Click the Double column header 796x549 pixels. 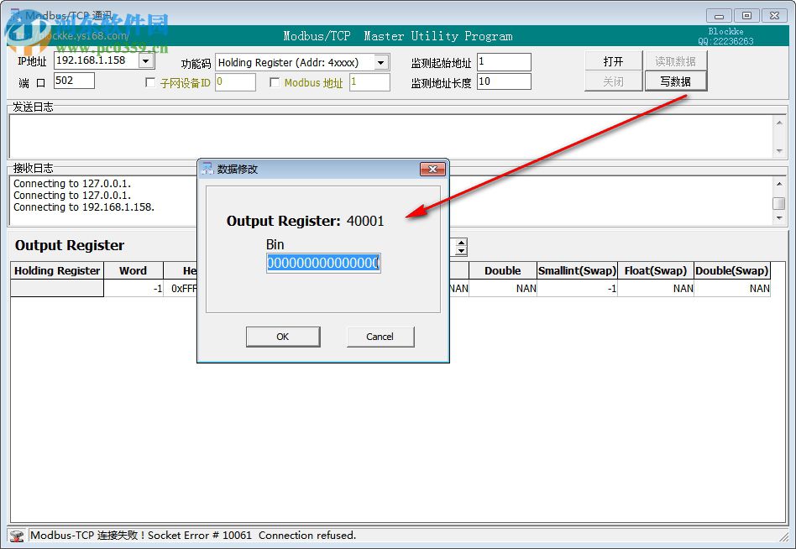click(503, 270)
